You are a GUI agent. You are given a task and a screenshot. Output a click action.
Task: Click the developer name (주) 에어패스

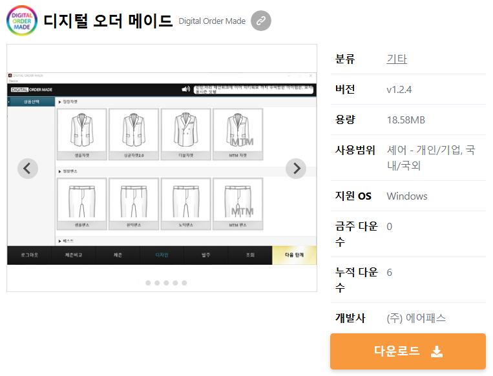pos(416,318)
